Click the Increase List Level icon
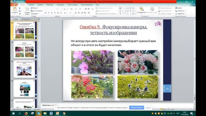This screenshot has width=206, height=116. 89,9
